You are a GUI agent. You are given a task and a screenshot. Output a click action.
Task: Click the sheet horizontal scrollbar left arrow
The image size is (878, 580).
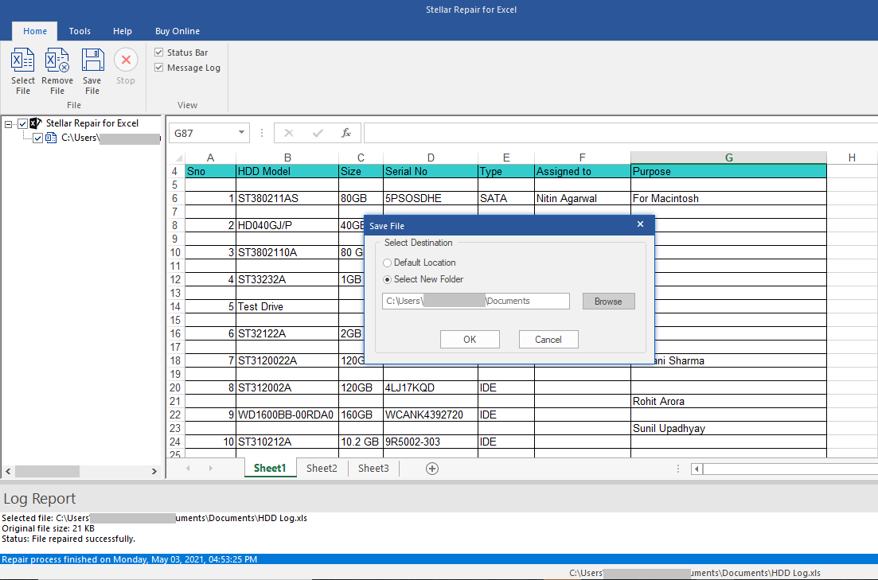697,469
